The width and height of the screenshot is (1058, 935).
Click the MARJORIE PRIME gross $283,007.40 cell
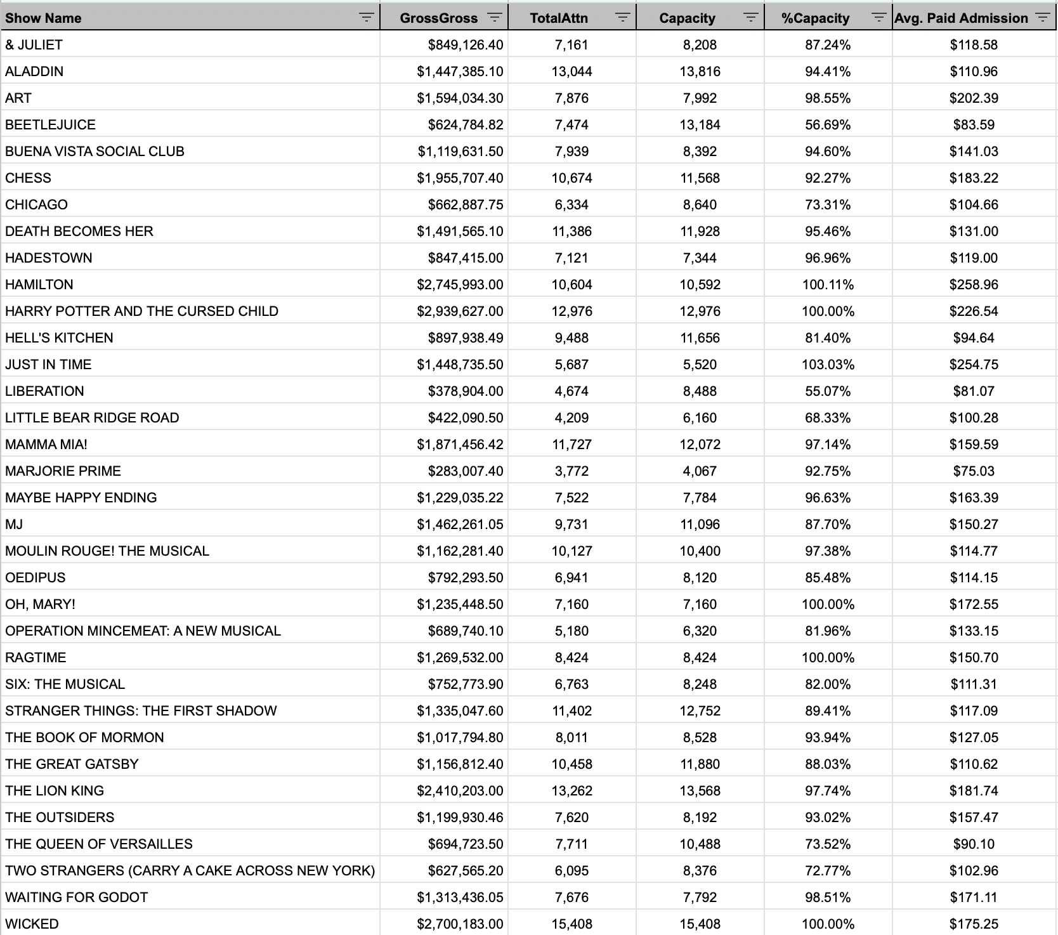[466, 471]
